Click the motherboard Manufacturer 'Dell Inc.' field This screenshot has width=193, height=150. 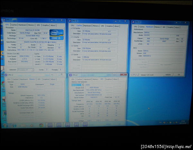click(164, 33)
